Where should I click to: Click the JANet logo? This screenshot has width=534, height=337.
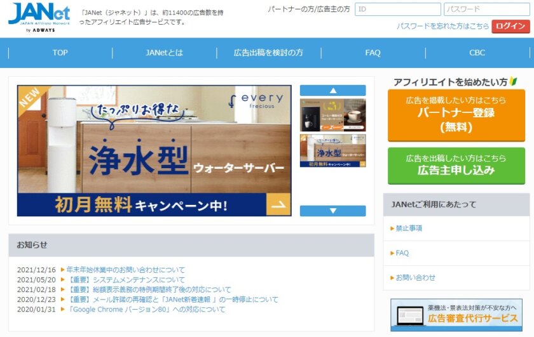tap(39, 18)
